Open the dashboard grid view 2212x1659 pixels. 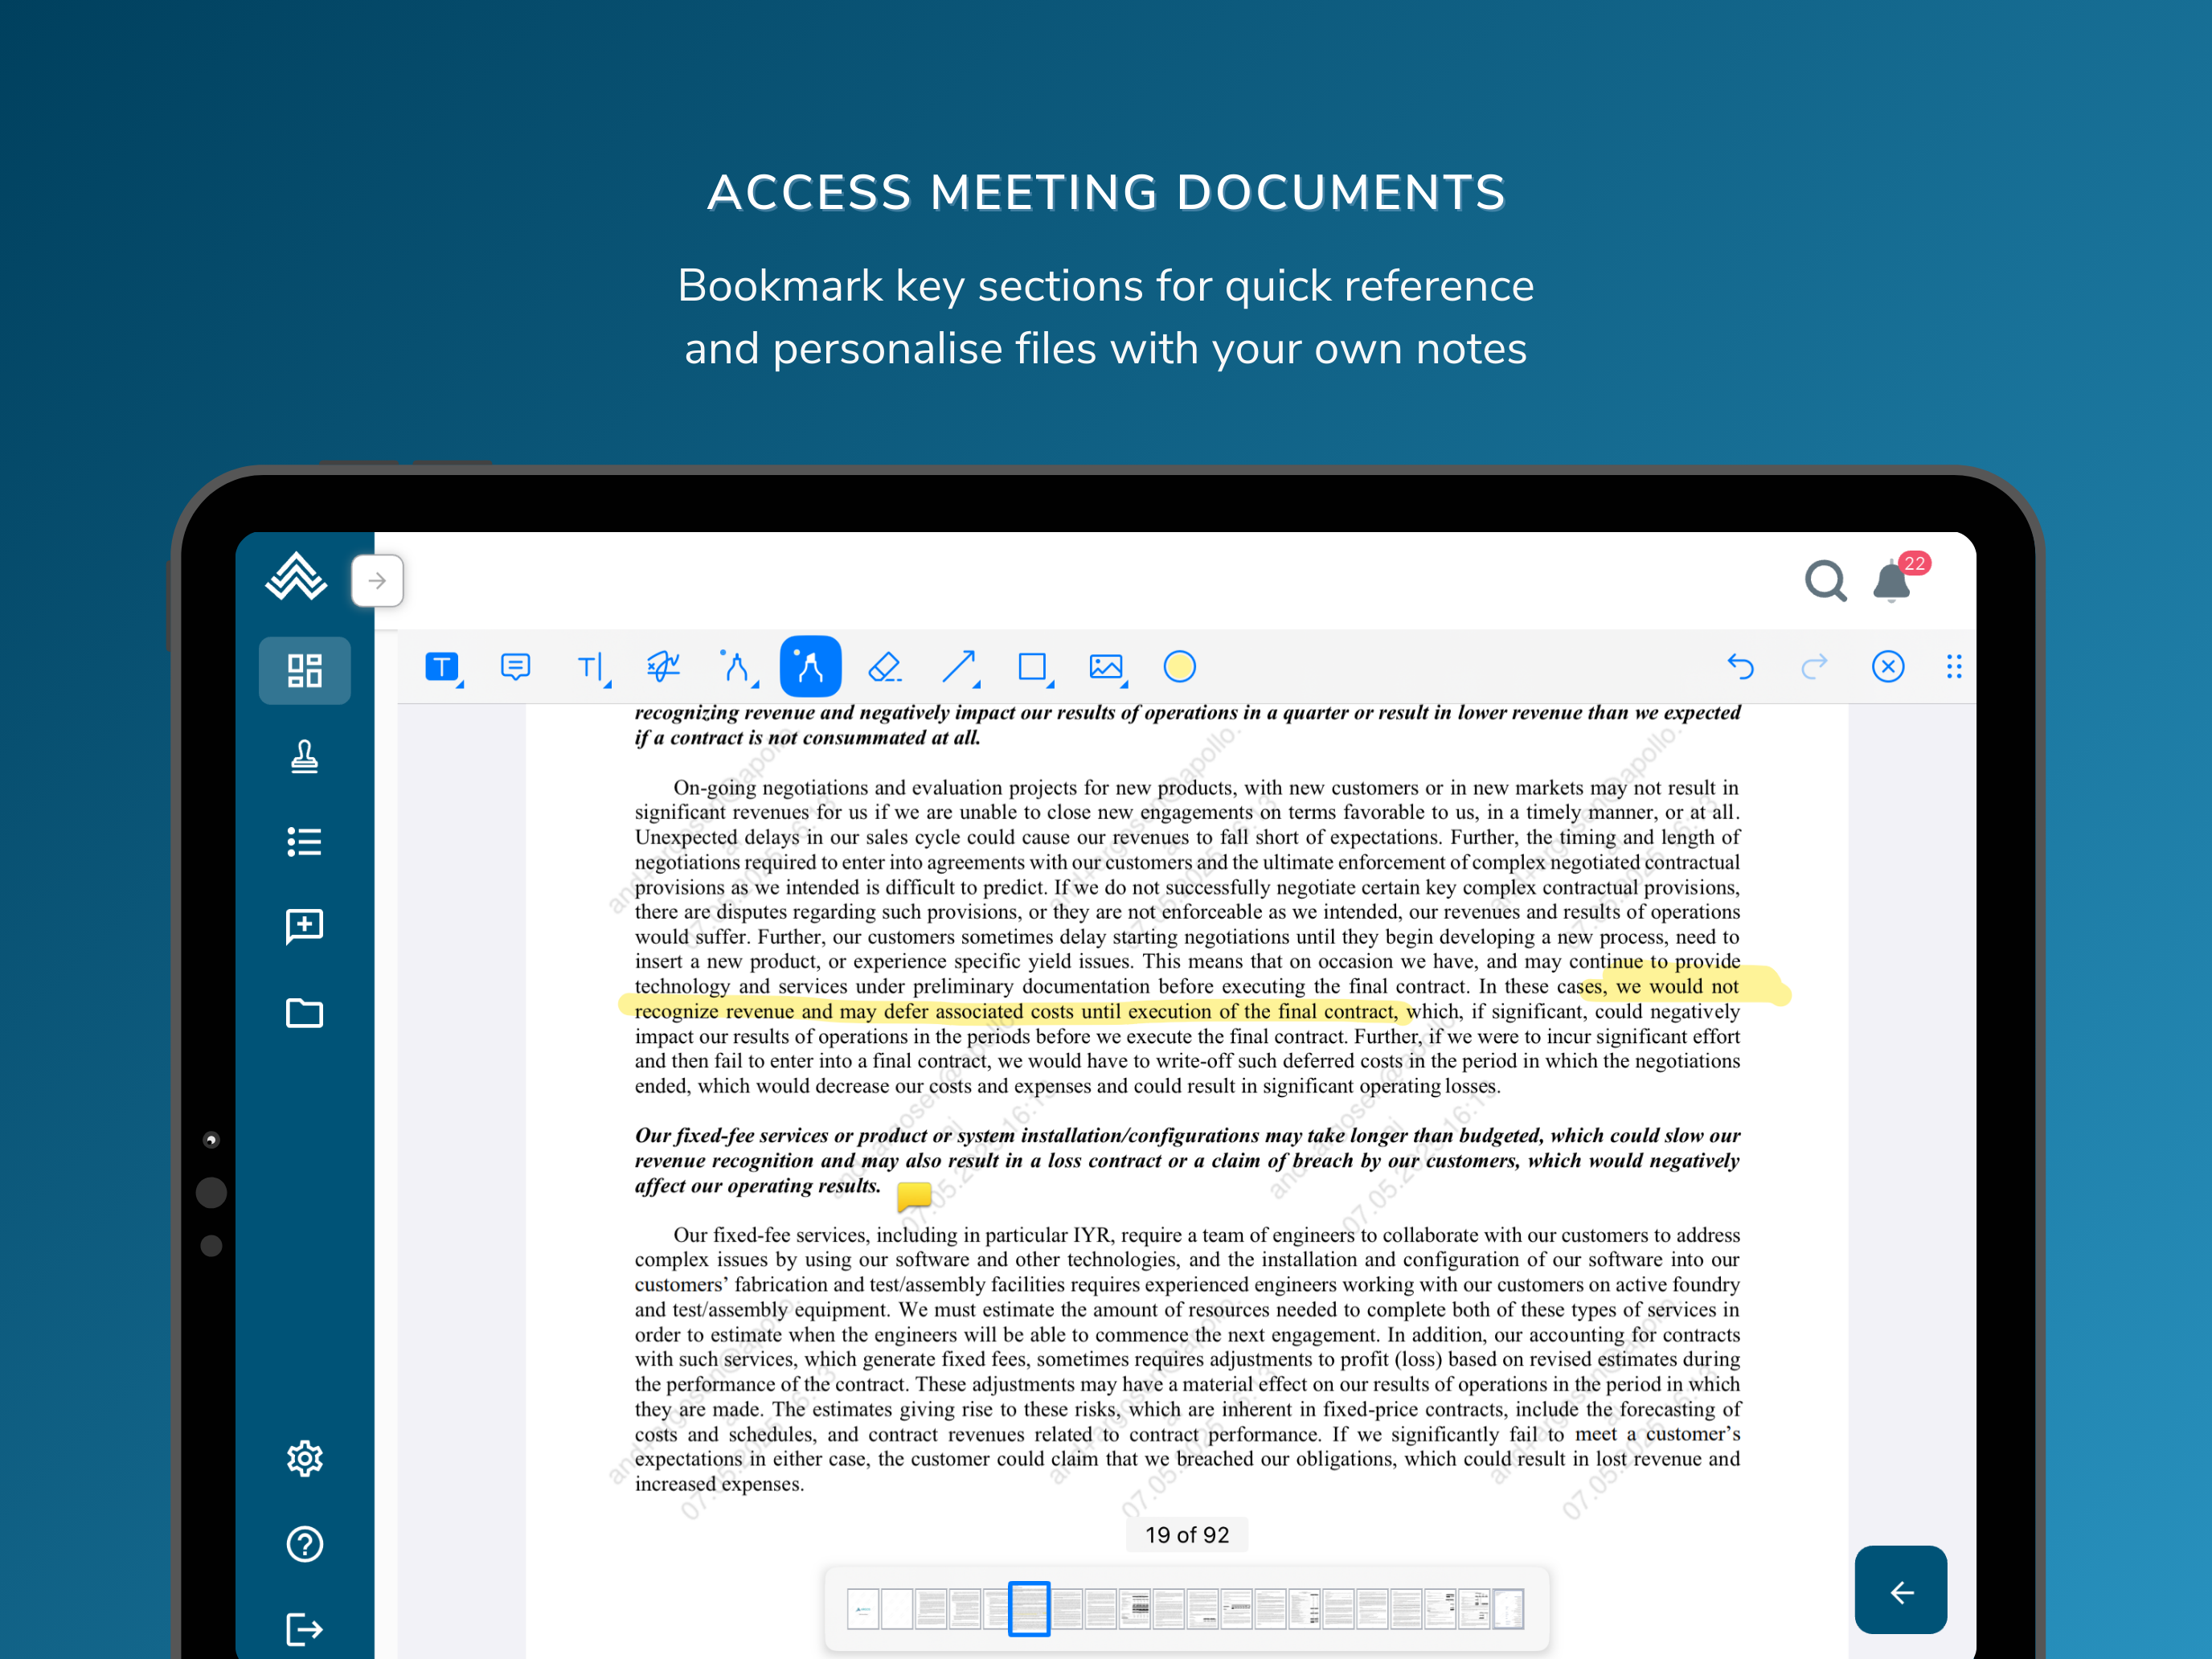pos(304,670)
